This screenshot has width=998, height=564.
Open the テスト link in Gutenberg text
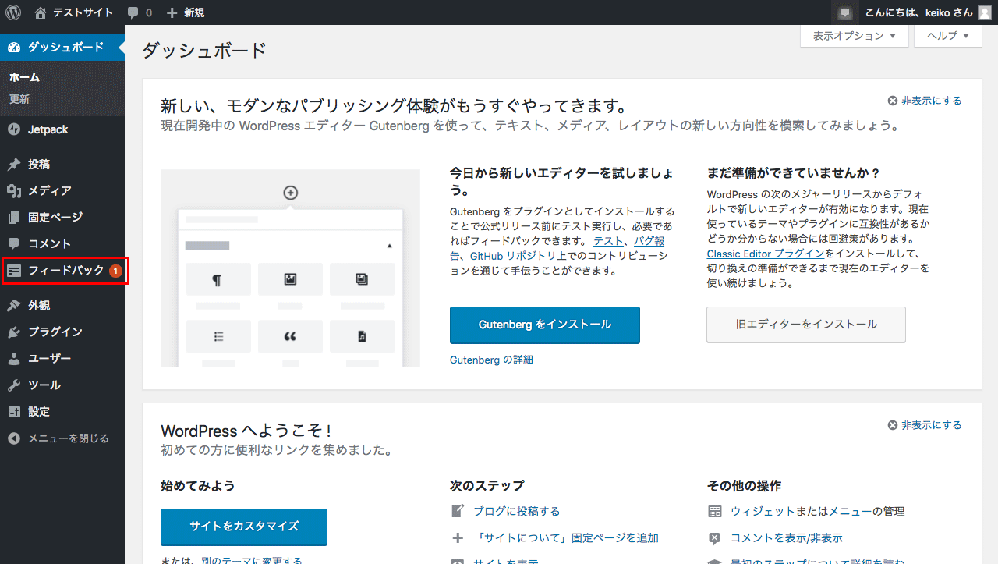608,241
